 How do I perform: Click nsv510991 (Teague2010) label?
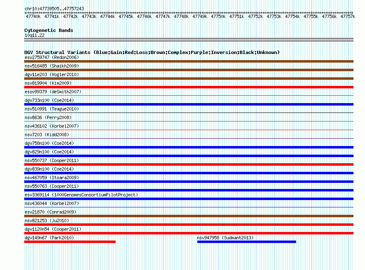(52, 109)
